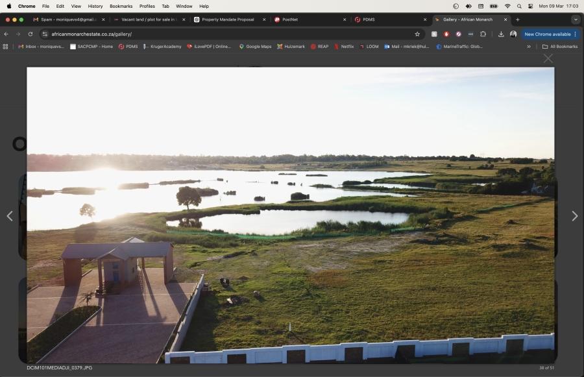Screen dimensions: 584x377
Task: Open a new tab with plus button
Action: (x=517, y=19)
